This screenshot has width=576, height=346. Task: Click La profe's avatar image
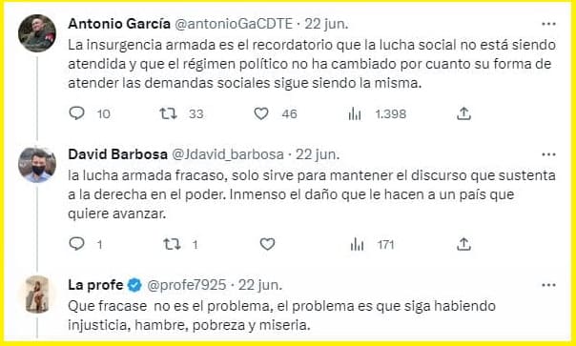37,295
